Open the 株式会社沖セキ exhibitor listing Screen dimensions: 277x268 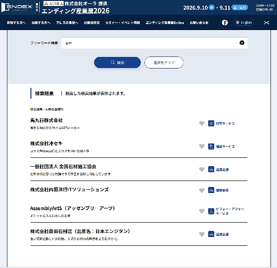(46, 143)
